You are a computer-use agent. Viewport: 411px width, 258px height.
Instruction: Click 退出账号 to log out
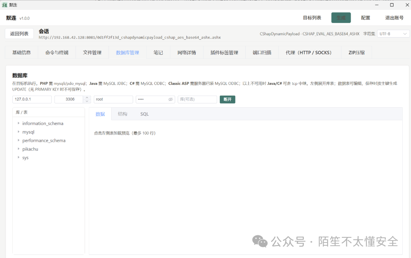click(x=394, y=18)
